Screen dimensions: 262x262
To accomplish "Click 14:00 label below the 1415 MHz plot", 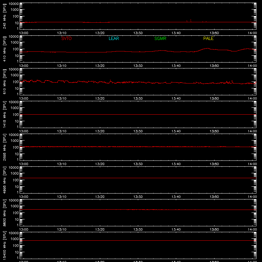I will pos(252,131).
